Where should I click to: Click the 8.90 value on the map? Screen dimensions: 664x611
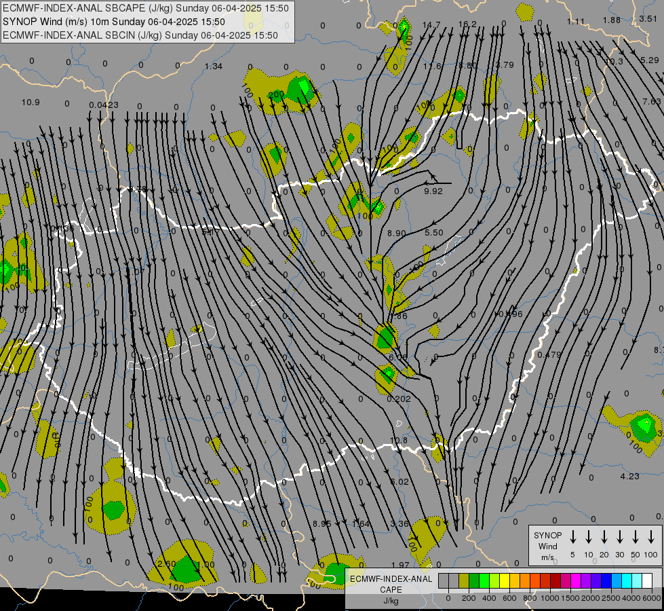pos(397,234)
